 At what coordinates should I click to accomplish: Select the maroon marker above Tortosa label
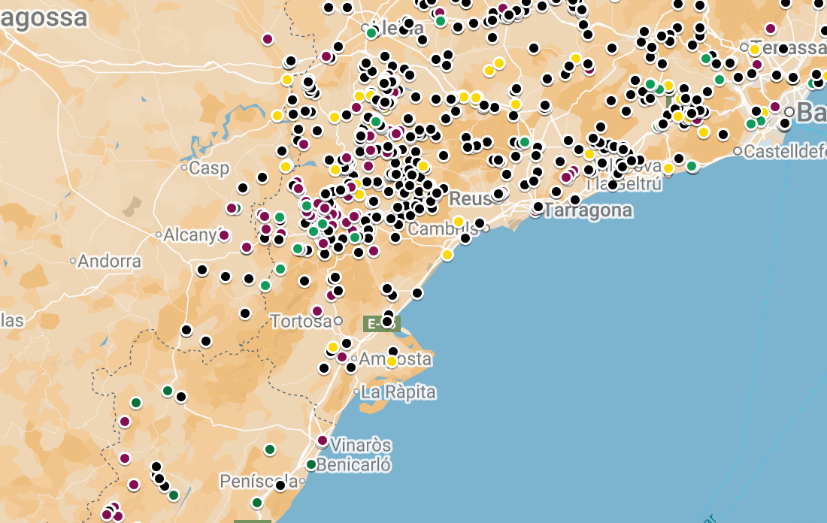(x=317, y=310)
